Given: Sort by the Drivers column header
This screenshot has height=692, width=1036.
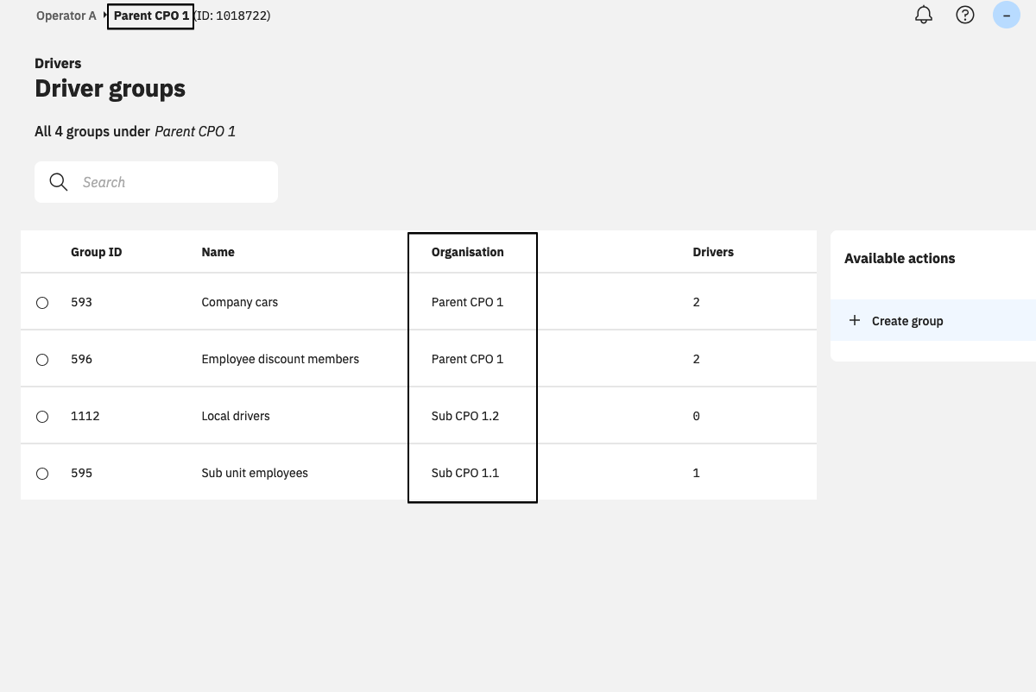Looking at the screenshot, I should [x=713, y=252].
